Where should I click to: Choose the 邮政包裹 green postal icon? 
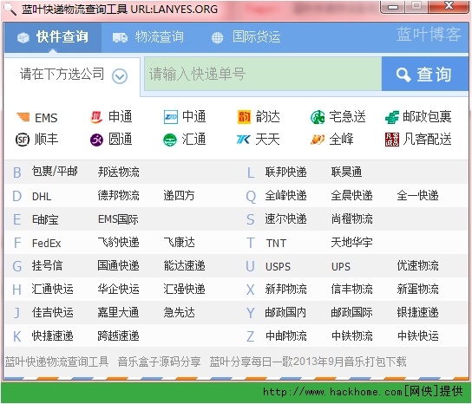[392, 117]
